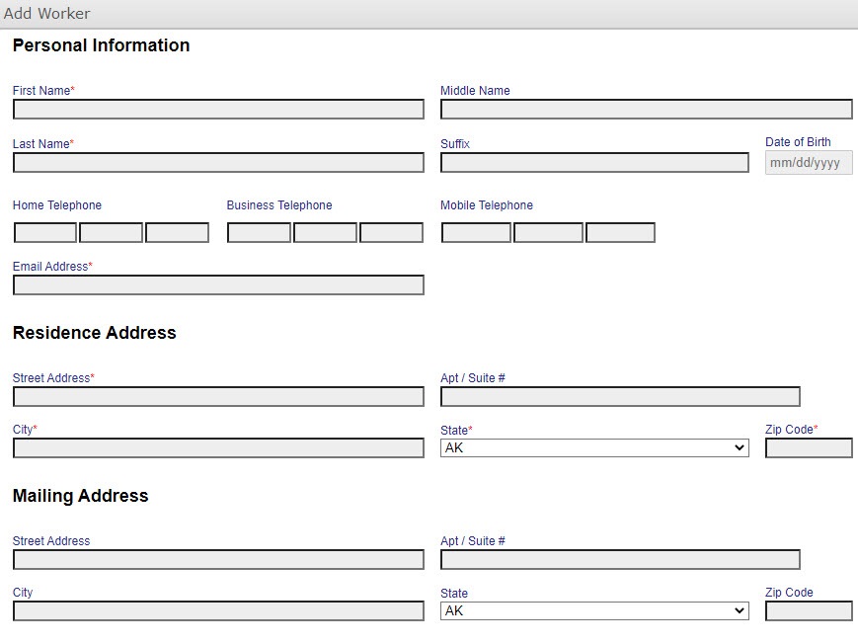Select the Last Name field
The height and width of the screenshot is (644, 858).
[218, 163]
